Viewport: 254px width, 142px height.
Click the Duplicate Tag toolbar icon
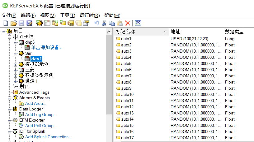[78, 23]
